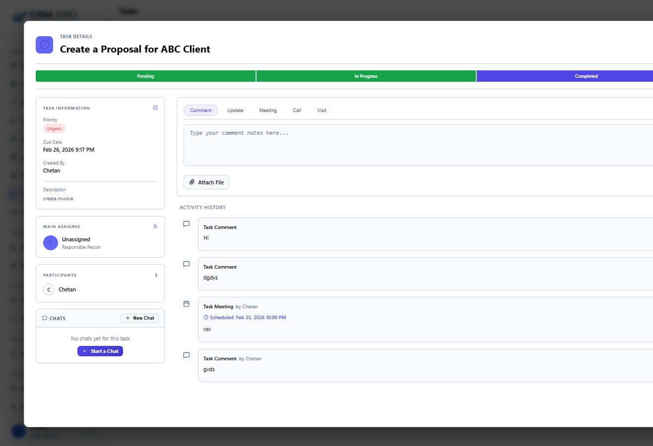653x446 pixels.
Task: Set task status to In Progress
Action: pyautogui.click(x=366, y=76)
